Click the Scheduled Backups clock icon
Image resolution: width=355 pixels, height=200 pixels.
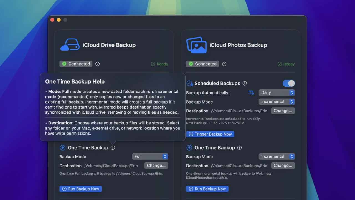point(189,83)
